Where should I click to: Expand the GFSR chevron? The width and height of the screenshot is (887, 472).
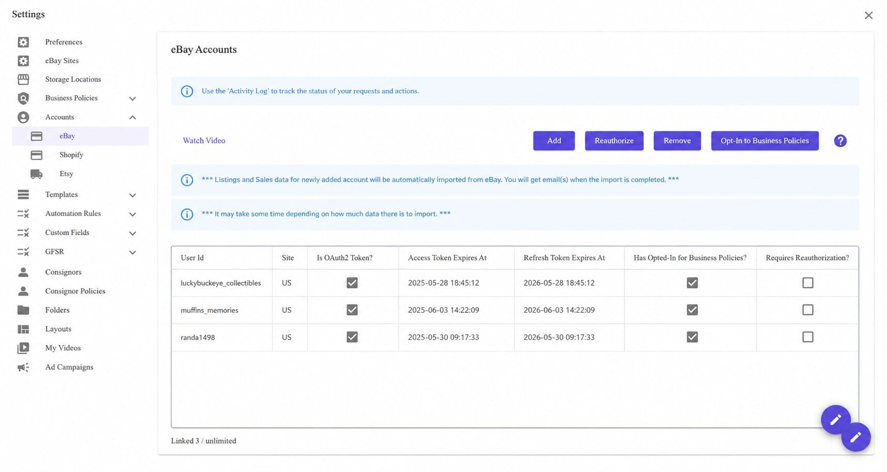click(x=133, y=252)
